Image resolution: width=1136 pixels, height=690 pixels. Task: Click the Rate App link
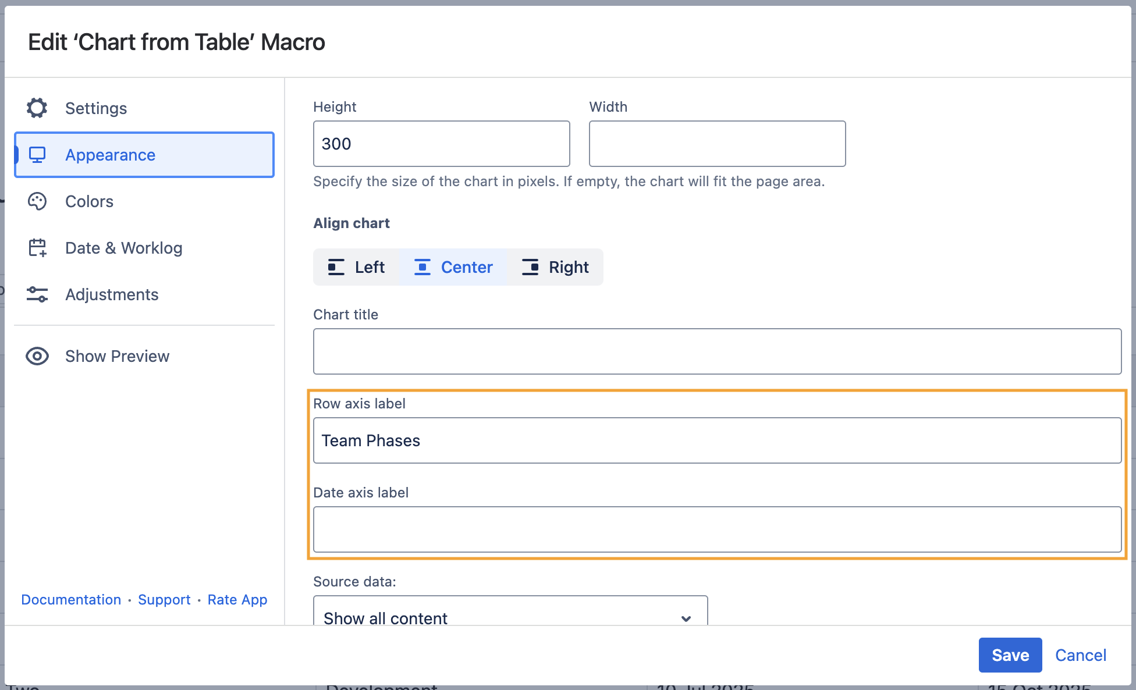pyautogui.click(x=237, y=599)
